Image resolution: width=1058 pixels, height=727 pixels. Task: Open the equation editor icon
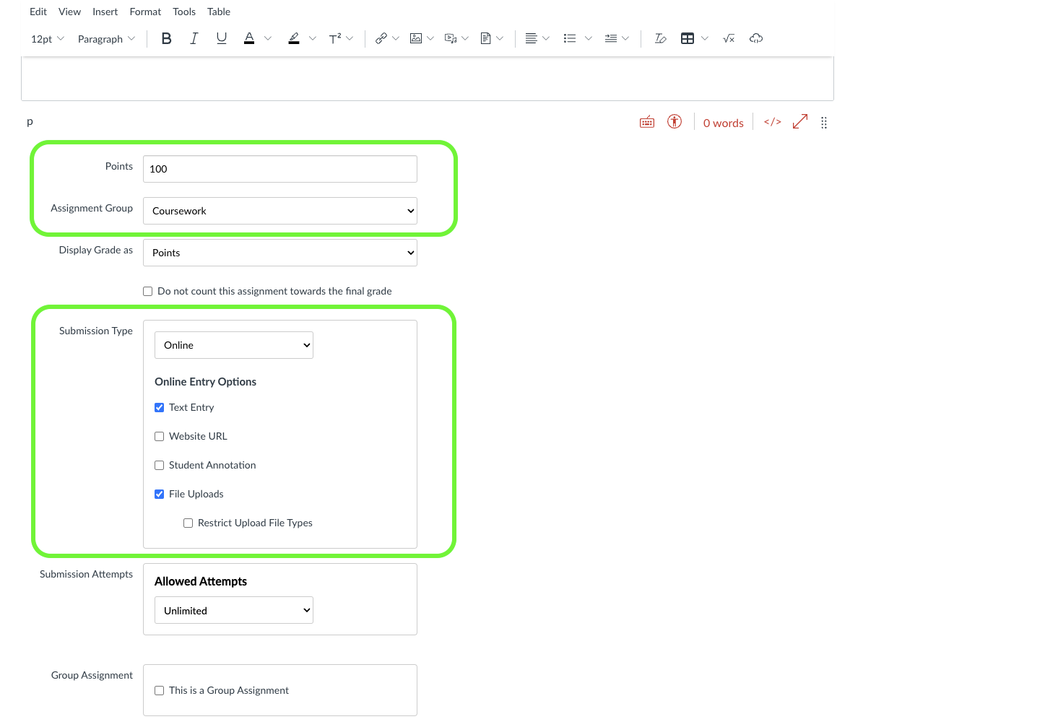tap(729, 39)
